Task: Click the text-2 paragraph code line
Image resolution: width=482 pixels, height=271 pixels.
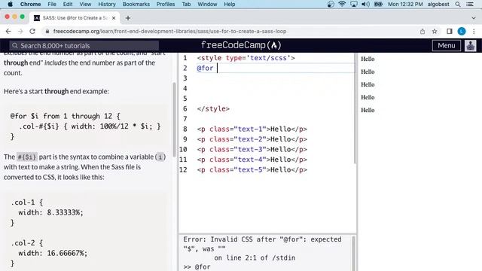Action: [252, 139]
